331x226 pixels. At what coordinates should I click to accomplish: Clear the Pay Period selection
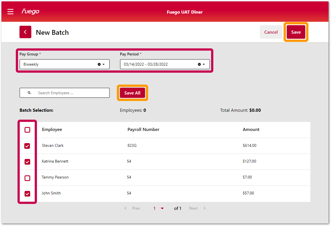pos(199,64)
